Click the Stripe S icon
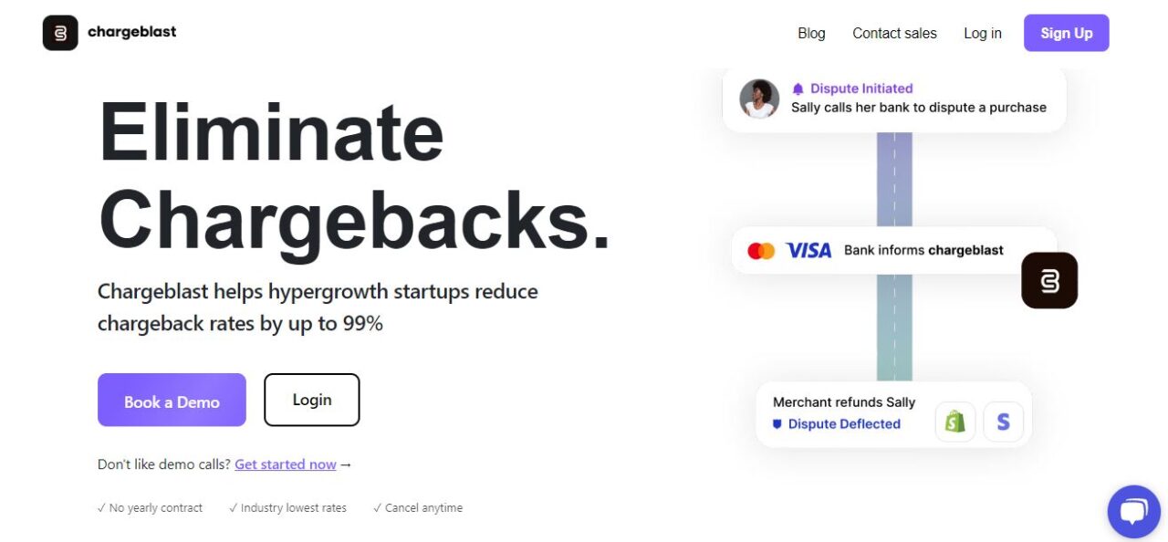 click(1003, 422)
